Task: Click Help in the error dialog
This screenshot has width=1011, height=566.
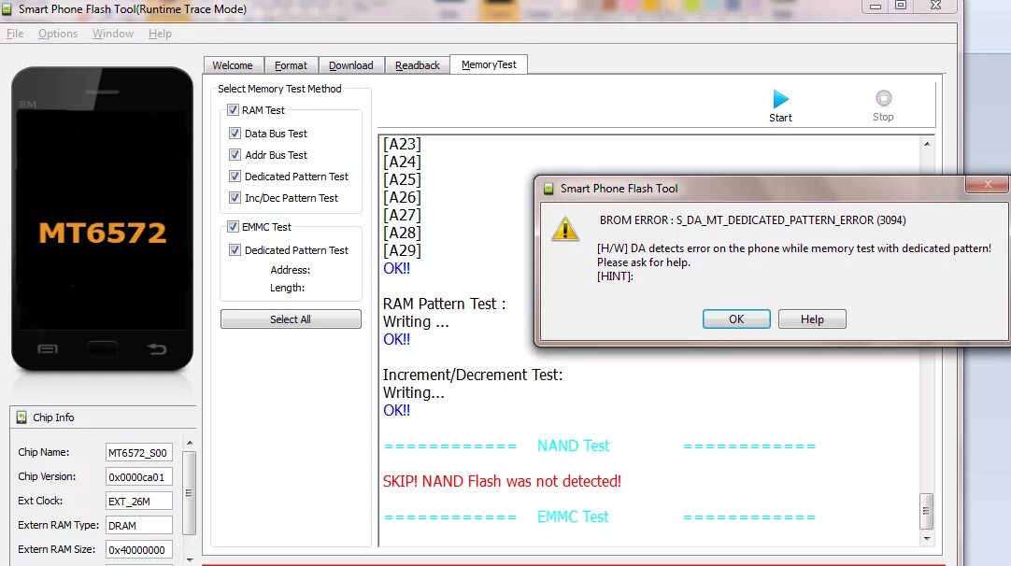Action: point(812,319)
